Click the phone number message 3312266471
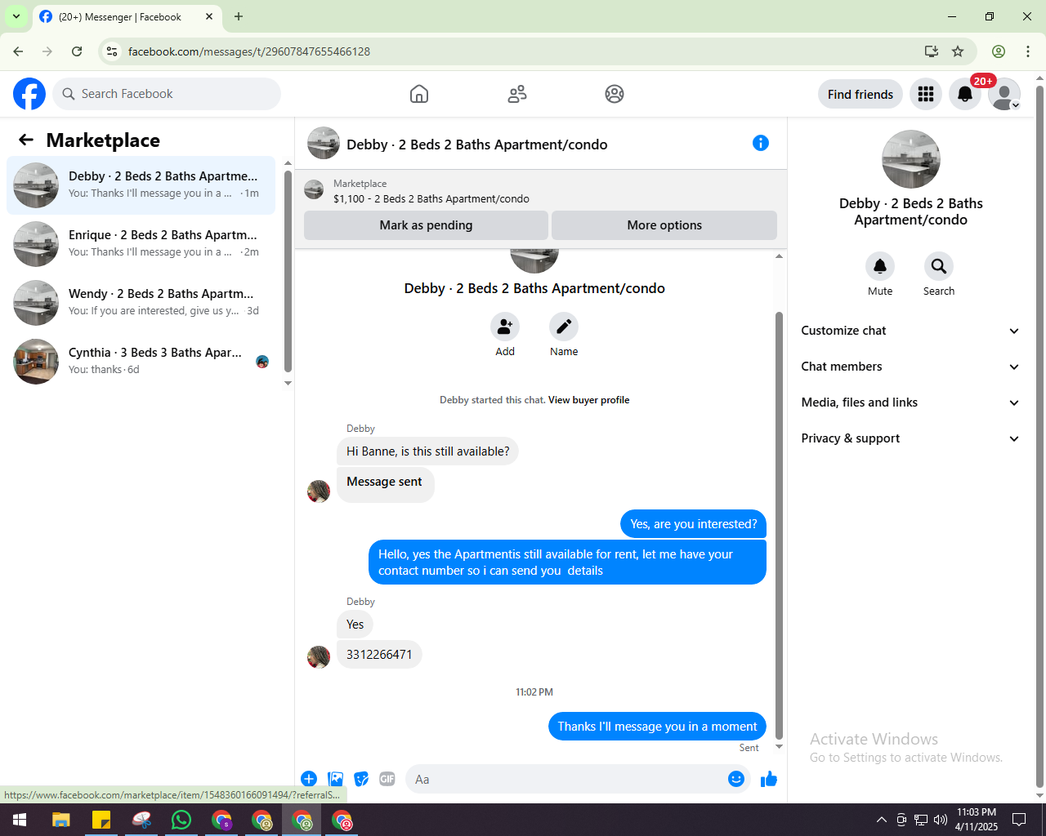 (x=379, y=655)
